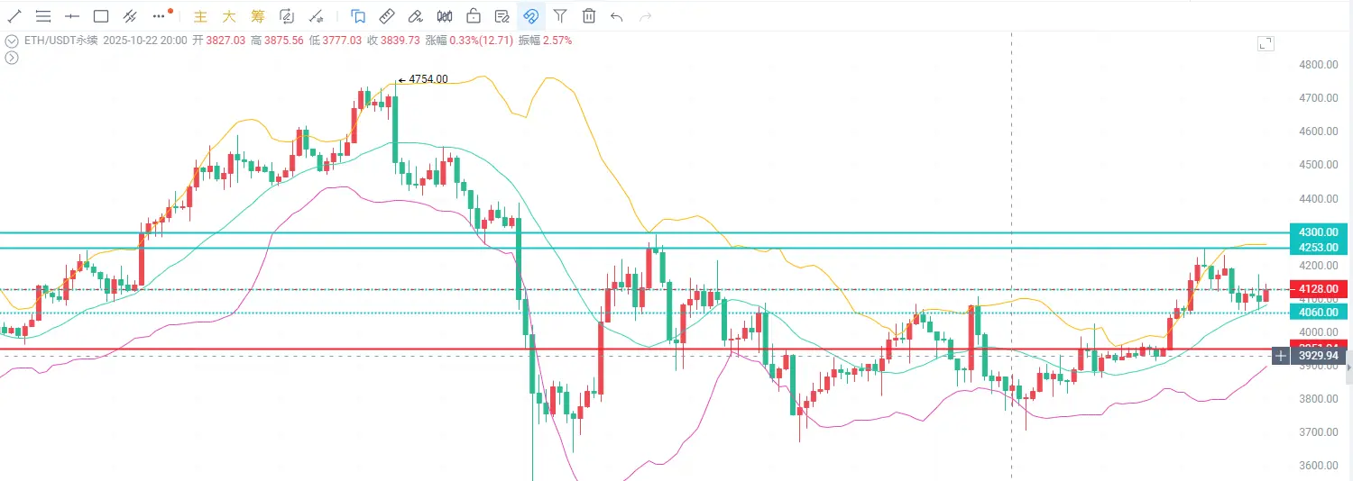Screen dimensions: 1353x481
Task: Click the line with settings icon
Action: (316, 16)
